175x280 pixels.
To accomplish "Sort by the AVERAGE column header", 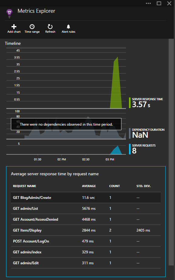I will coord(89,186).
